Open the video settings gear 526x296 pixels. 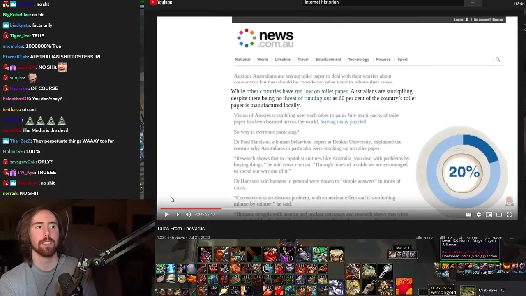pyautogui.click(x=479, y=214)
